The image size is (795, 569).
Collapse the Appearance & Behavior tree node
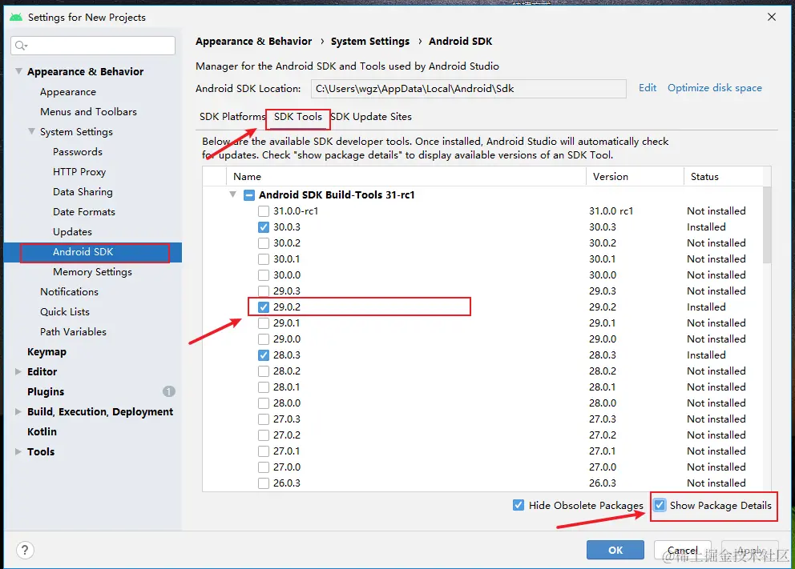tap(18, 71)
